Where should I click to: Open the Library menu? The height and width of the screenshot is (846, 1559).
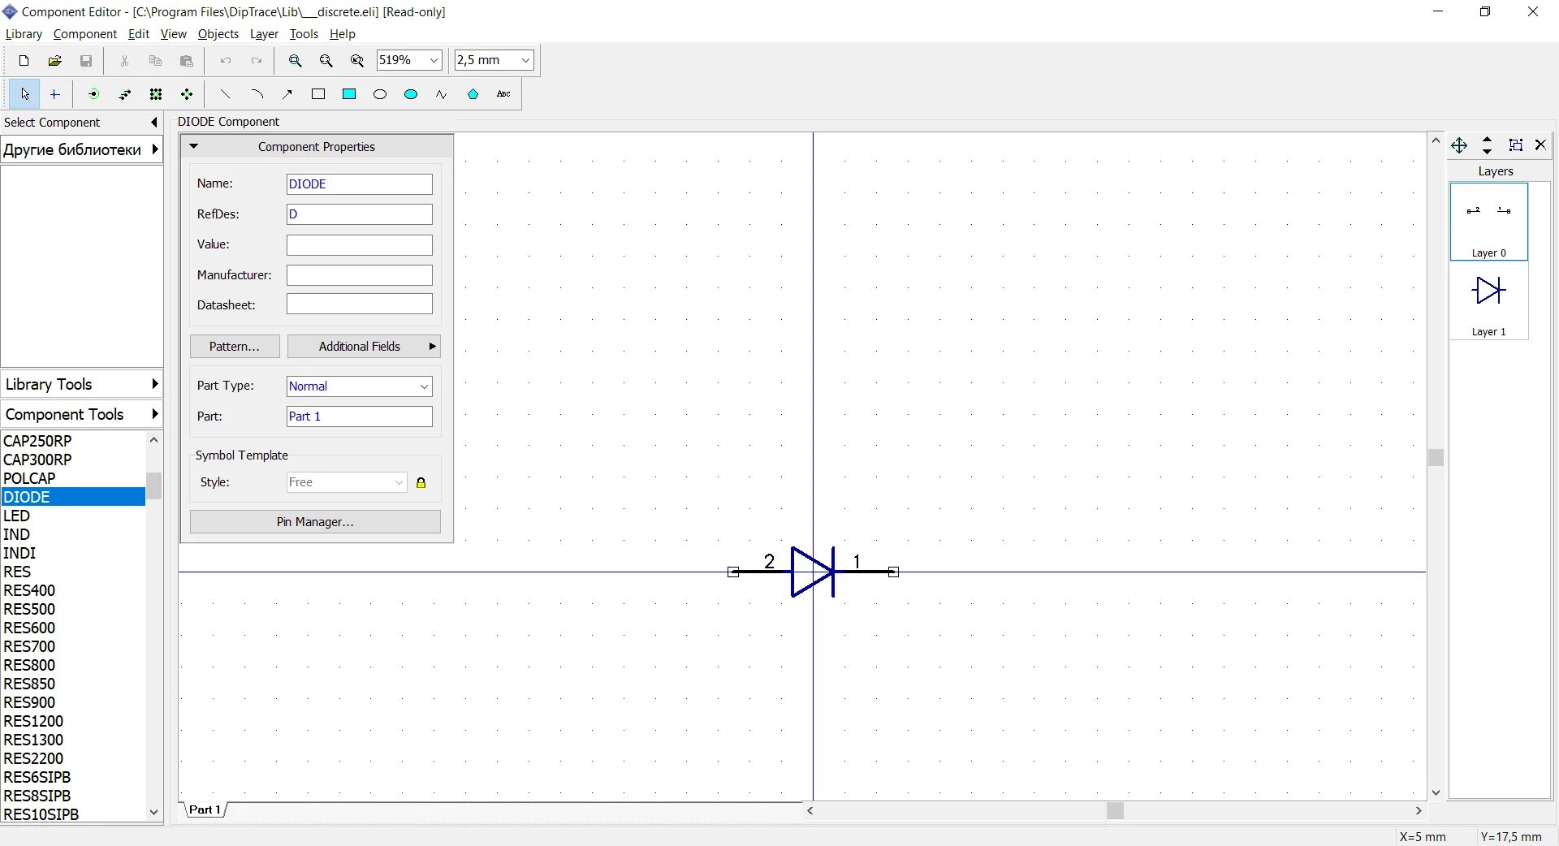24,34
